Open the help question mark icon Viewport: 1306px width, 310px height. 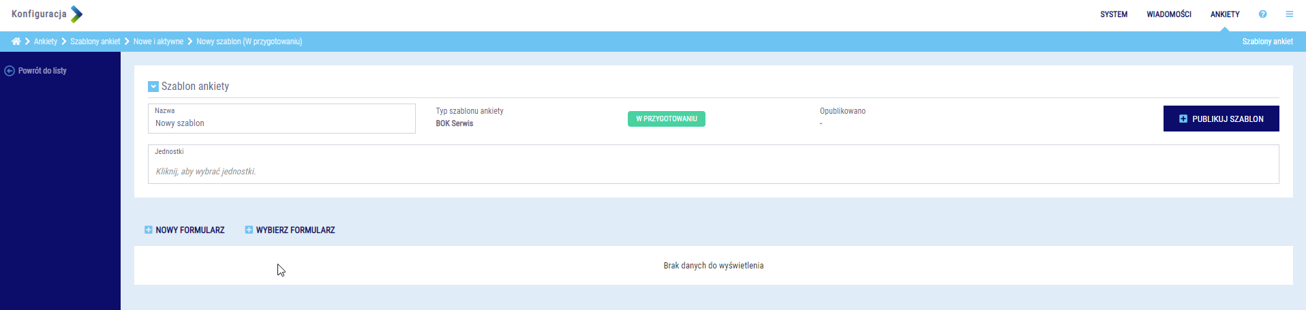pos(1262,14)
